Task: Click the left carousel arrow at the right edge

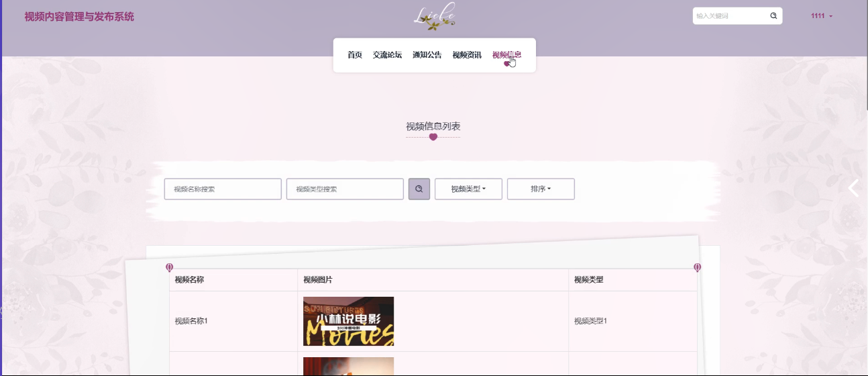Action: [854, 188]
